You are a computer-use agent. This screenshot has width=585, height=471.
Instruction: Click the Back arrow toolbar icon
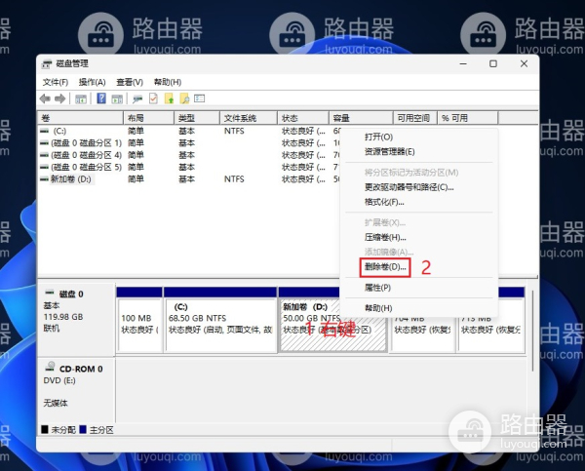pos(45,98)
